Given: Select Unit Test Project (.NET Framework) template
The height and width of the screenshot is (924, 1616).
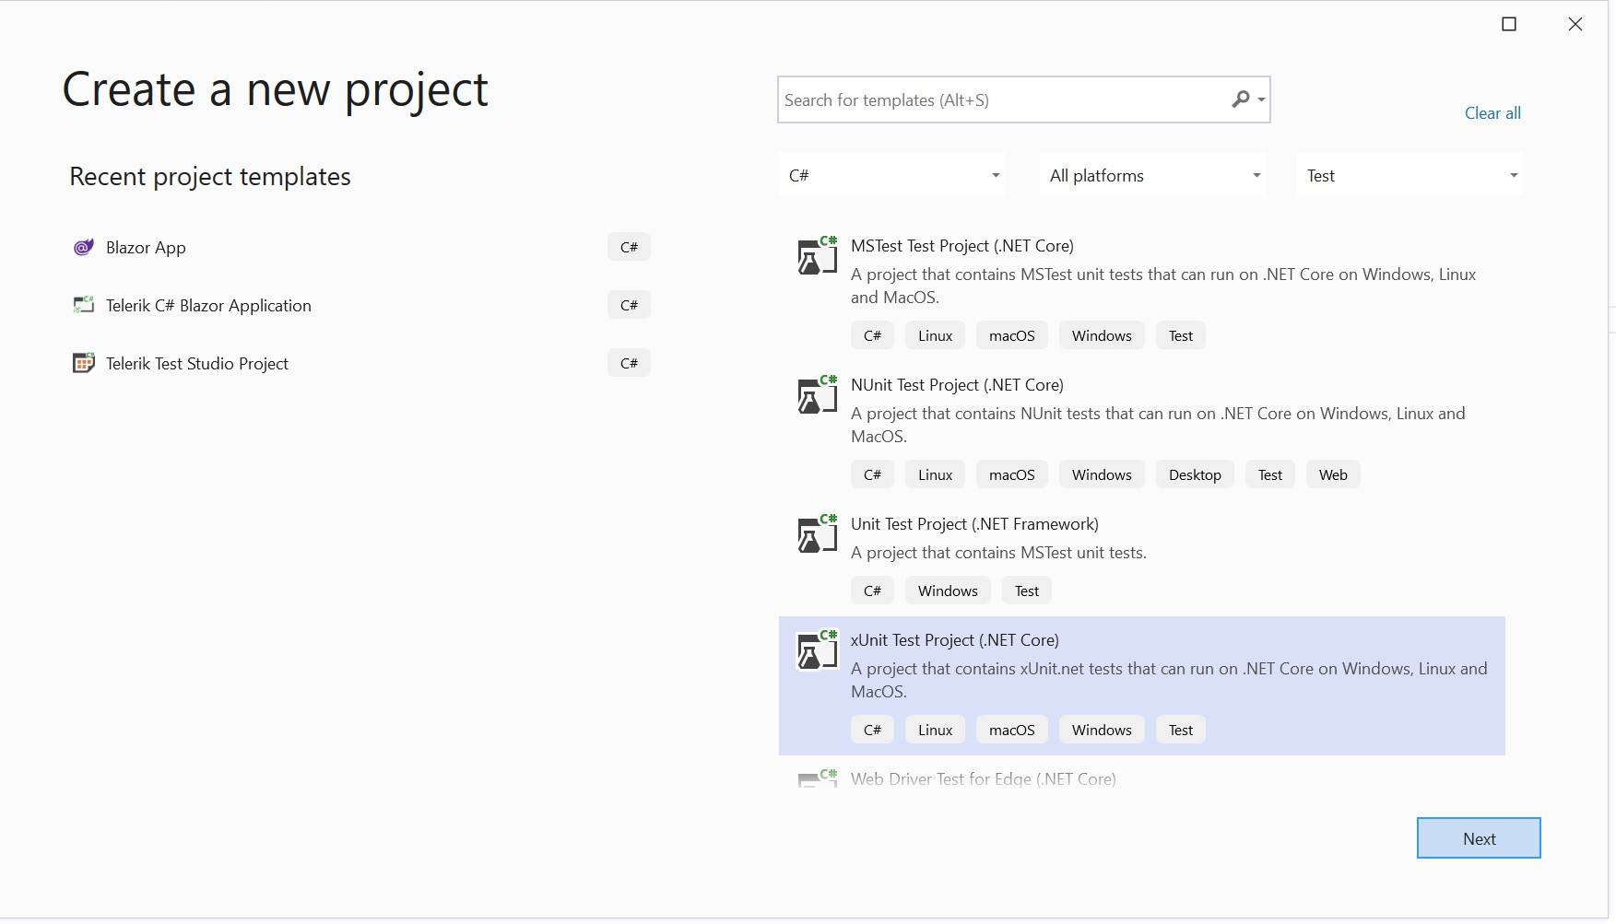Looking at the screenshot, I should pyautogui.click(x=1142, y=558).
